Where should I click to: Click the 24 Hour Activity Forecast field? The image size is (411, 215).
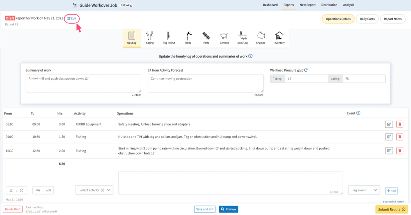coord(205,83)
